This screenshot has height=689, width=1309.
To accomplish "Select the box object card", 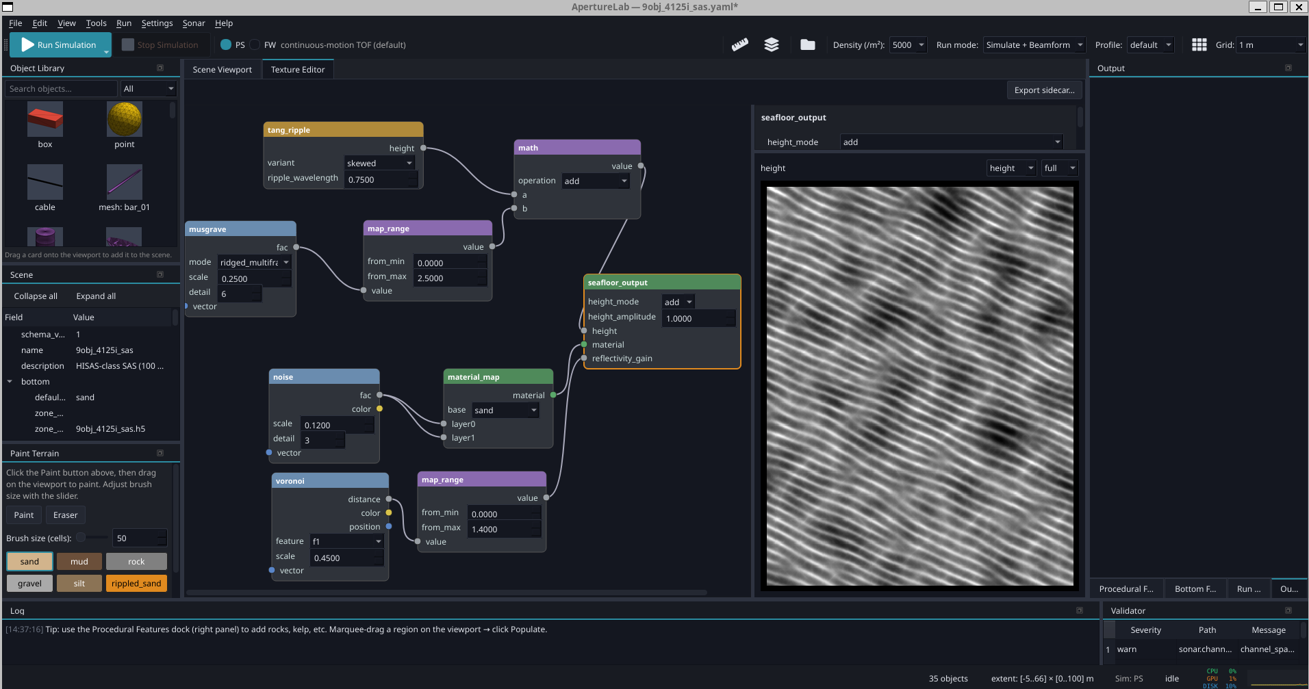I will 45,126.
